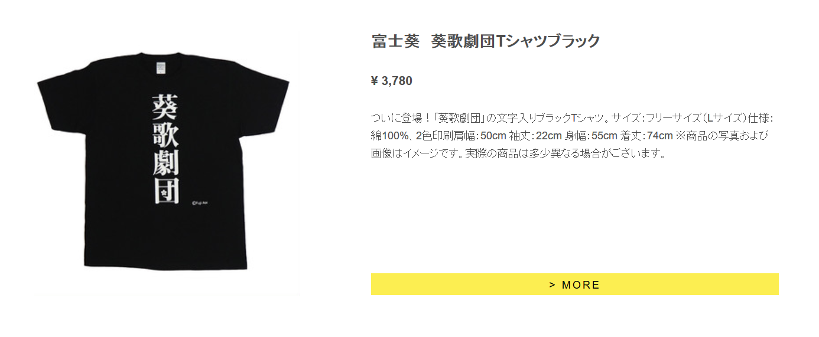Click the white collar tag on the T-shirt

coord(161,67)
